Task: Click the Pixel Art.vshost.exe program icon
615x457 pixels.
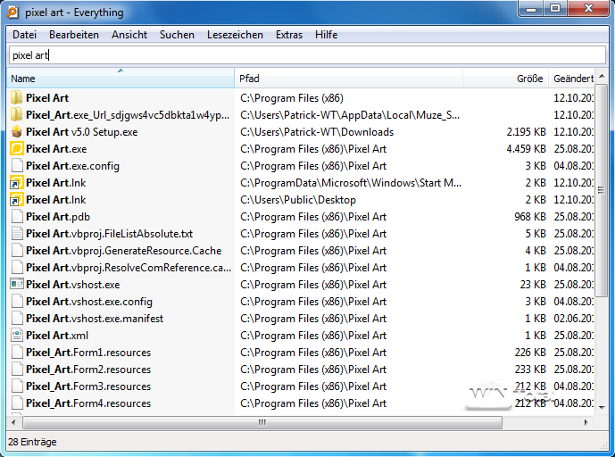Action: click(x=17, y=285)
